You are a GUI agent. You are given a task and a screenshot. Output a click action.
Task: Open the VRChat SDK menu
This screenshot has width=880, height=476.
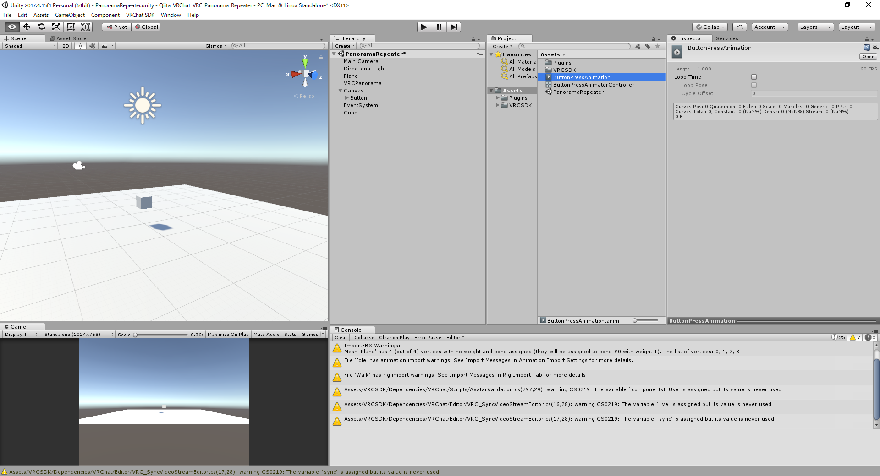click(x=140, y=15)
